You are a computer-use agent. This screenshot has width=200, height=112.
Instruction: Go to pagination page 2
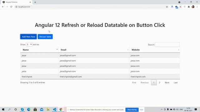point(159,82)
